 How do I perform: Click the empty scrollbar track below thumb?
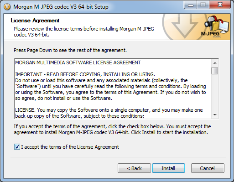pos(215,93)
